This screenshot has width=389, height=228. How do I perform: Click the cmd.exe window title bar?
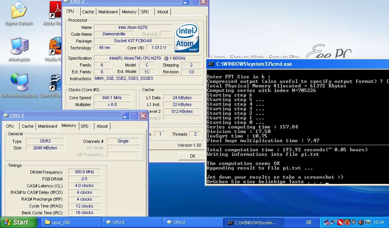coord(297,64)
